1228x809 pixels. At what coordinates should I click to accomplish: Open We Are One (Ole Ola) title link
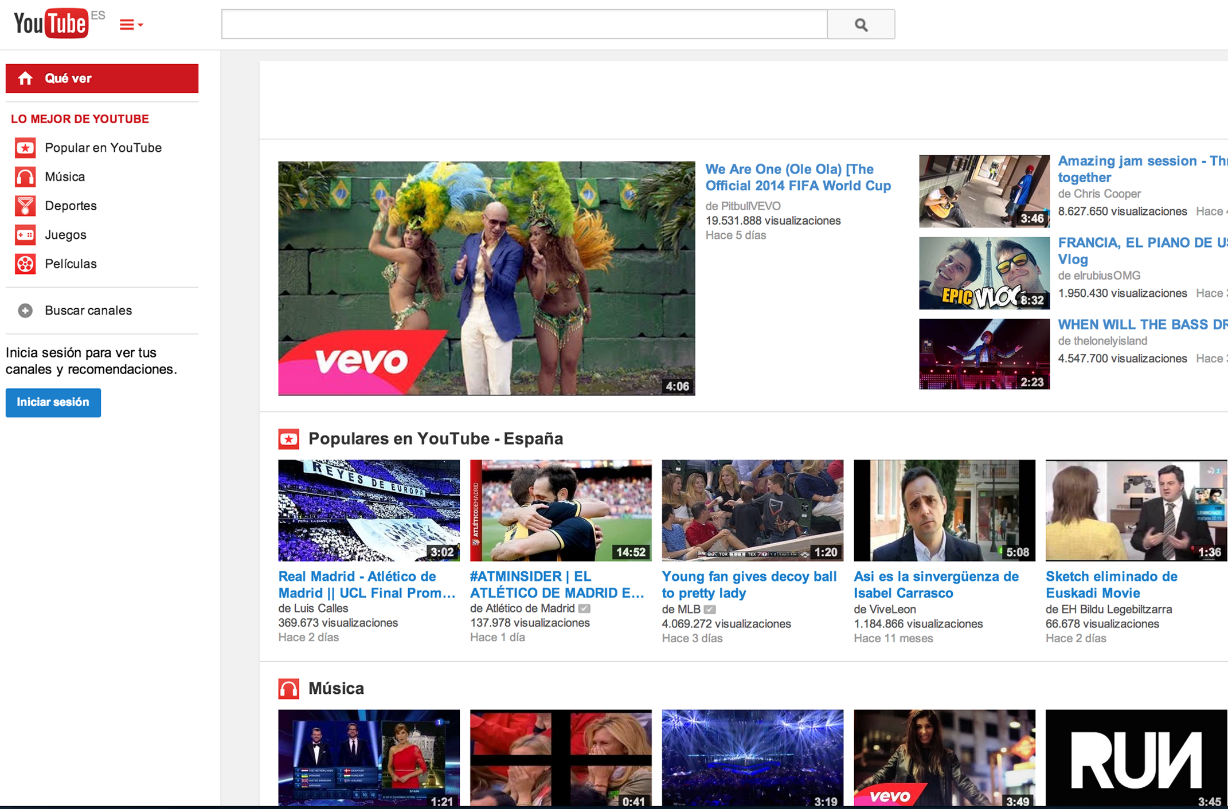798,178
